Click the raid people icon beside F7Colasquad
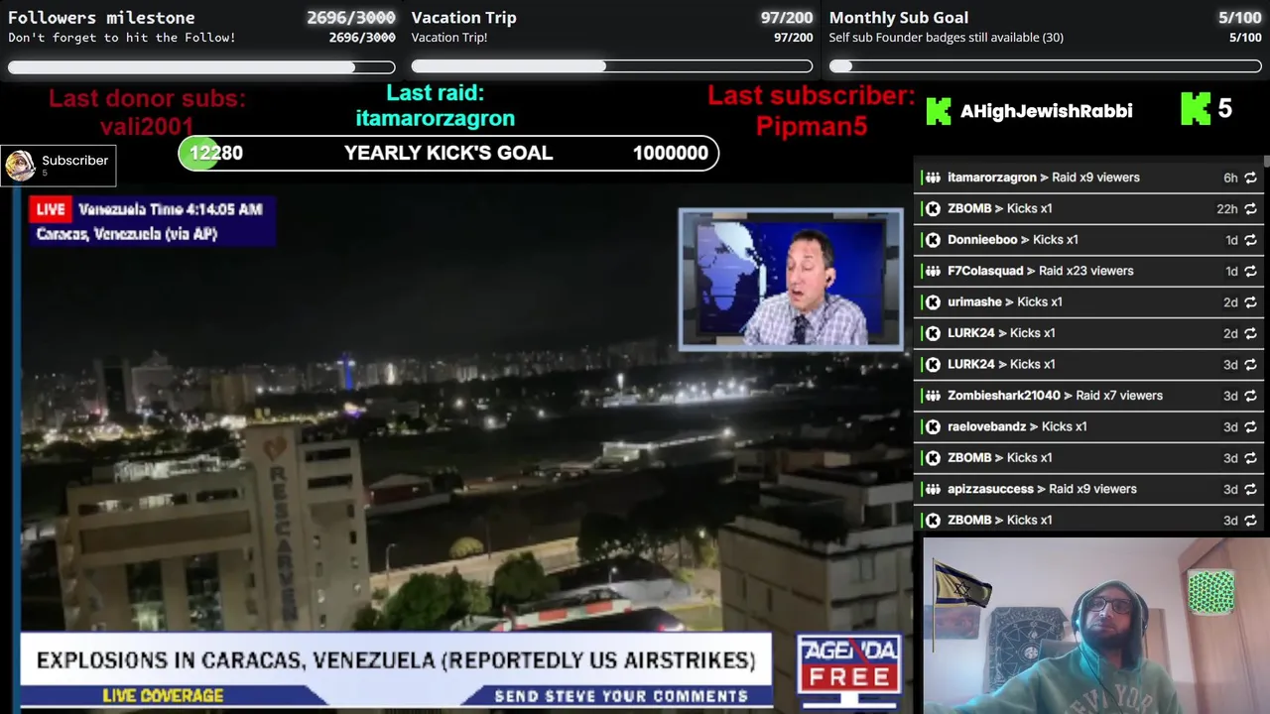 [x=933, y=271]
